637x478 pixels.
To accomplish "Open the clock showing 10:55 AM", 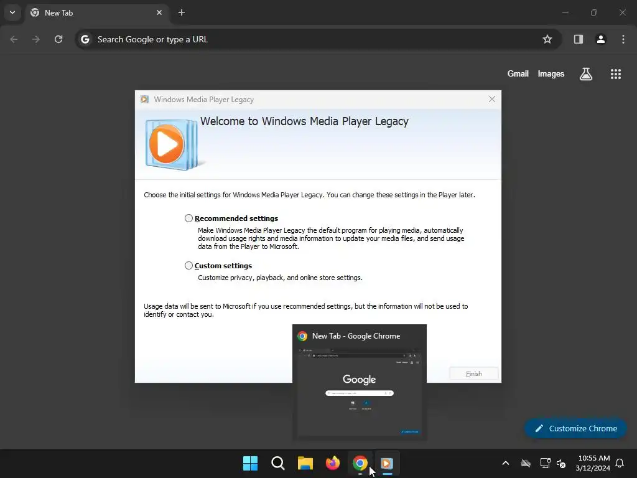I will 593,463.
